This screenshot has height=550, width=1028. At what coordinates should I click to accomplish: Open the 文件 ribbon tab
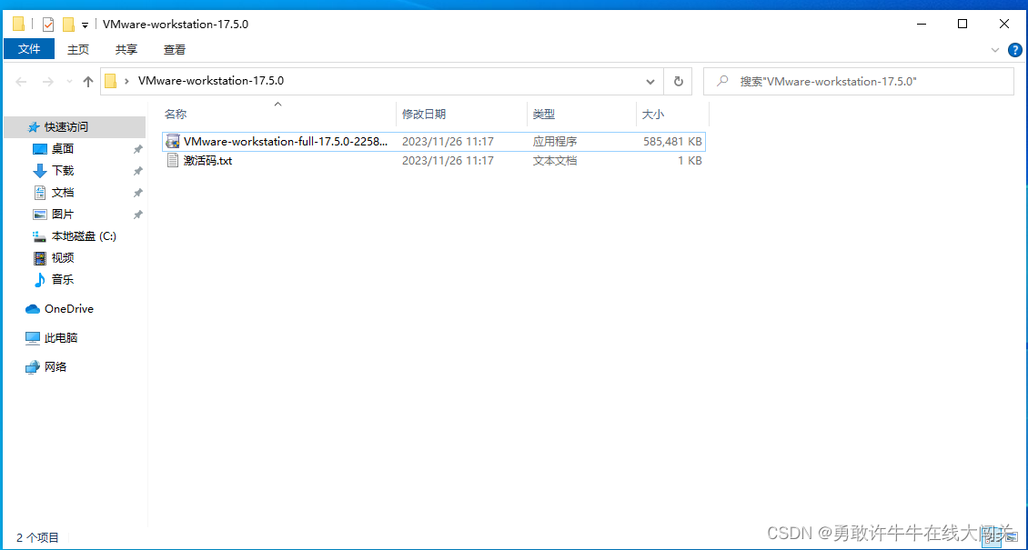pos(29,49)
